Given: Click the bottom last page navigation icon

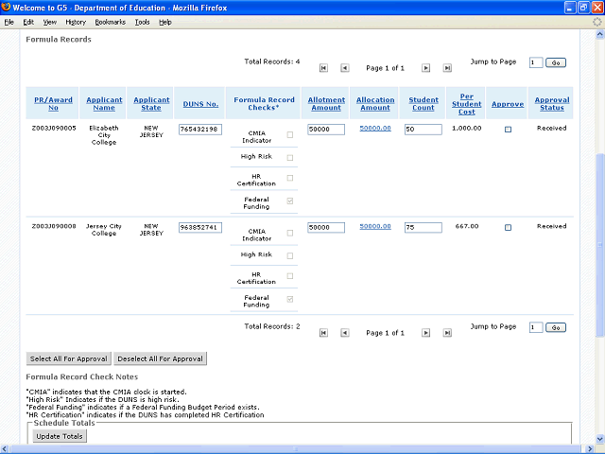Looking at the screenshot, I should [x=447, y=333].
